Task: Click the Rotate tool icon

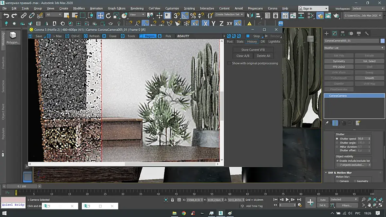Action: (x=108, y=15)
